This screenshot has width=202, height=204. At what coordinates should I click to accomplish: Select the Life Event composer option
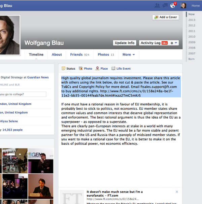point(121,68)
